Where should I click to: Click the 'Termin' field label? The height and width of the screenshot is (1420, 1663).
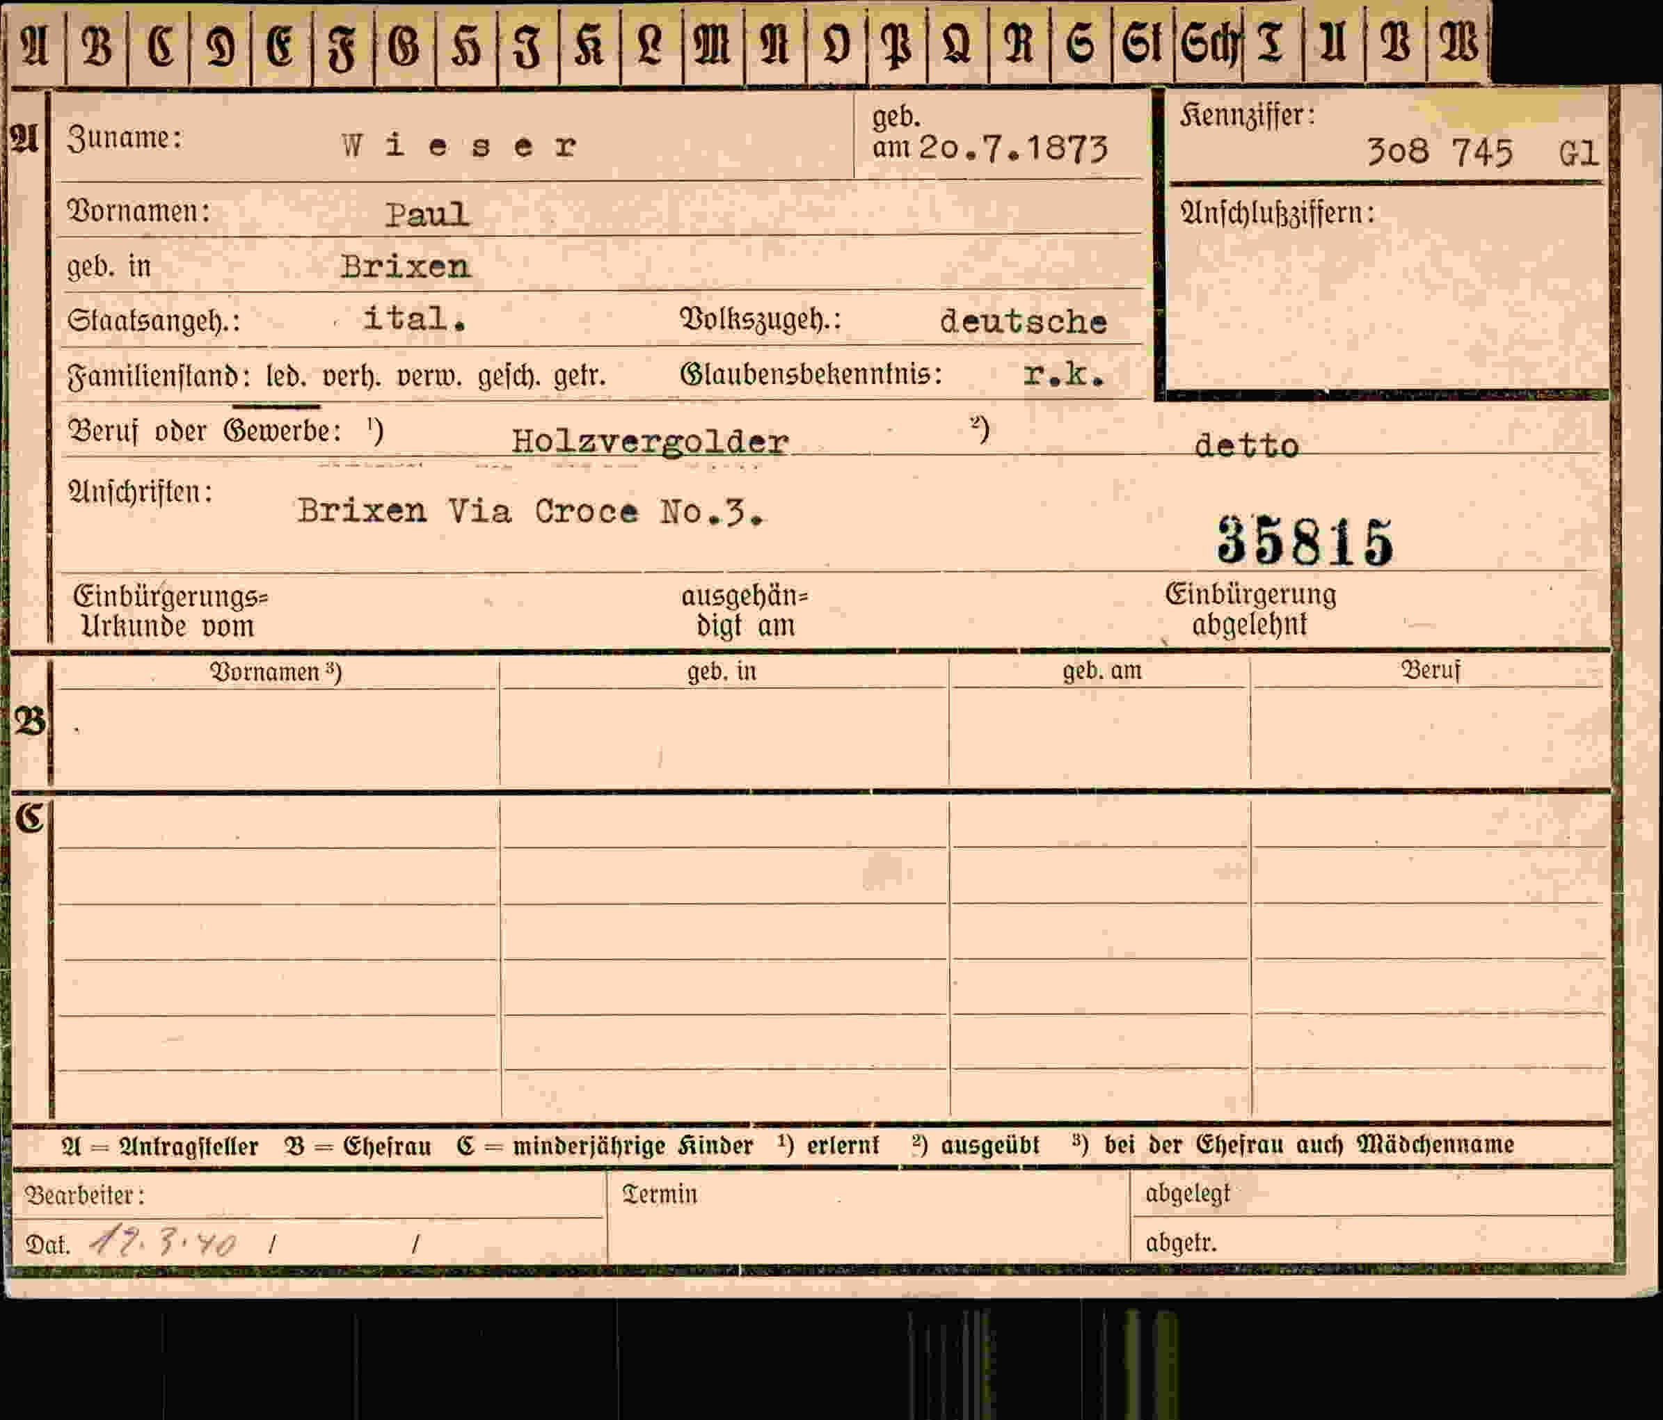[660, 1195]
